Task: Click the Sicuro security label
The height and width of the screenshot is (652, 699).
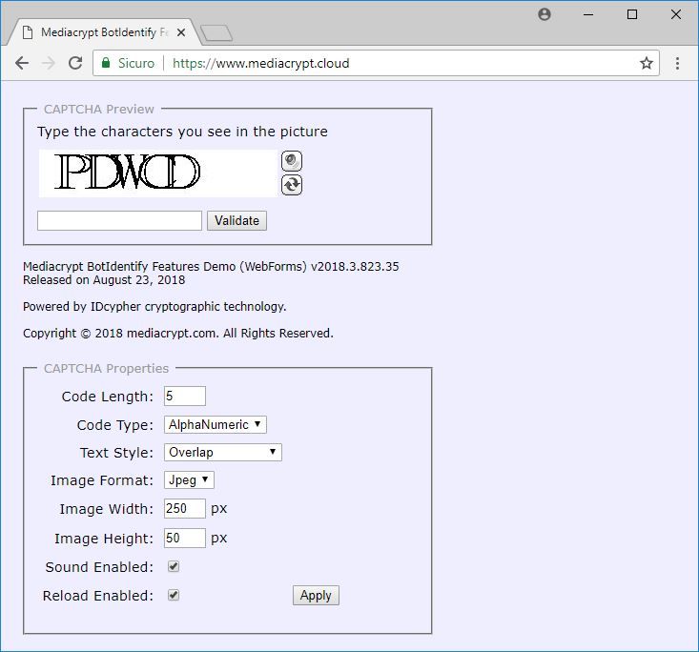Action: pos(136,63)
